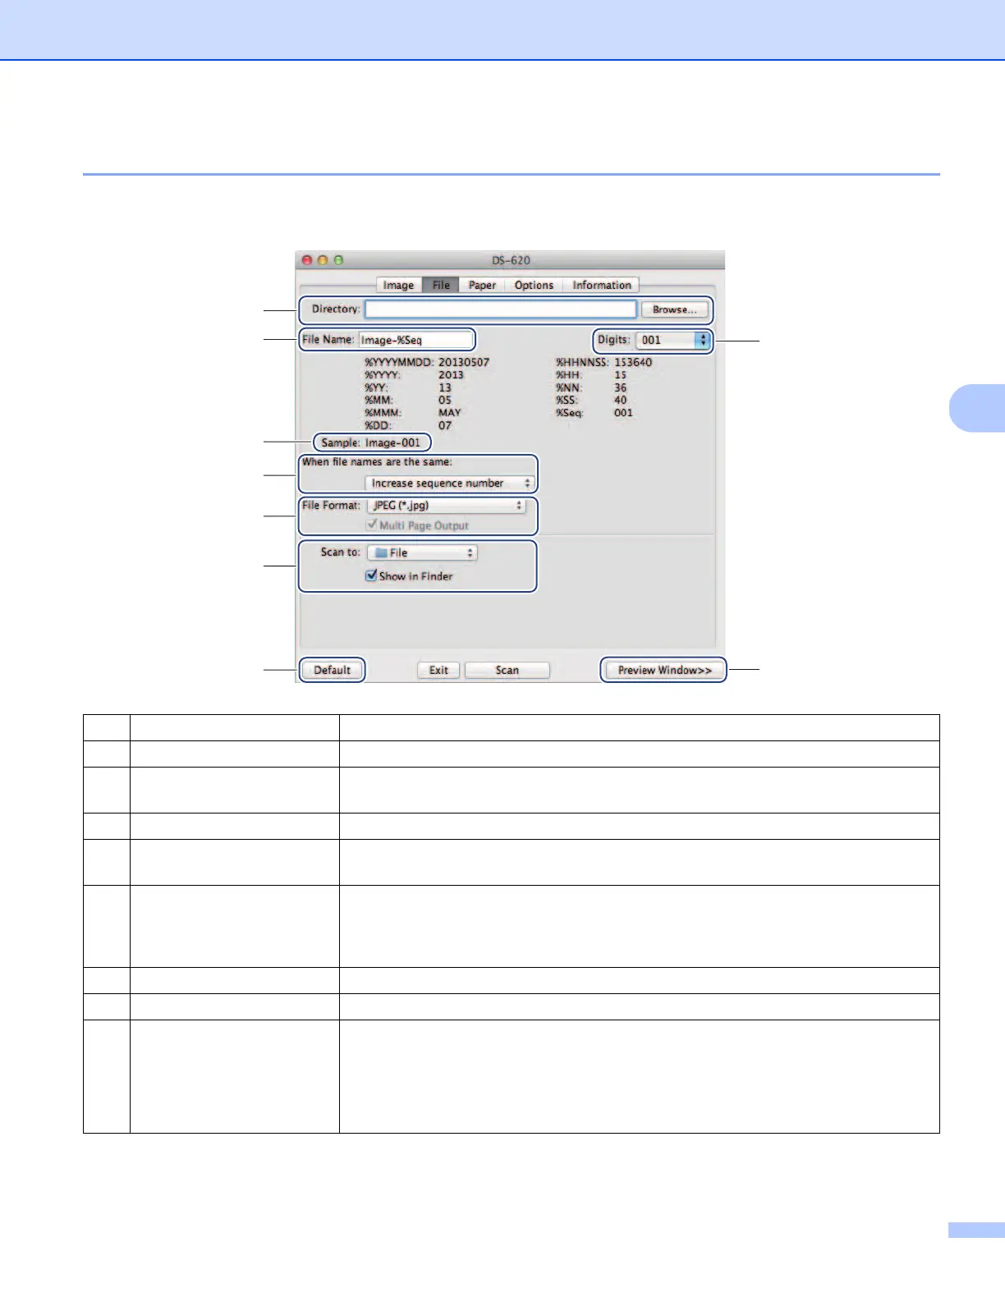Click the Sample: Image-001 text
The image size is (1005, 1297).
point(371,442)
